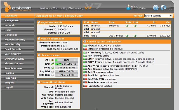
Task: Click the red Site2Site VPN status indicator
Action: point(85,79)
